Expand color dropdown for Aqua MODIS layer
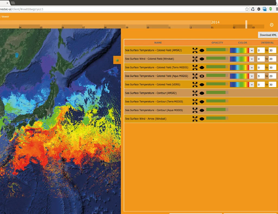Image resolution: width=278 pixels, height=214 pixels. pyautogui.click(x=252, y=76)
